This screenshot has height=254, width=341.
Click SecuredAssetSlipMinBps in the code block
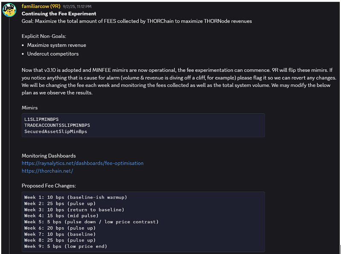(56, 131)
